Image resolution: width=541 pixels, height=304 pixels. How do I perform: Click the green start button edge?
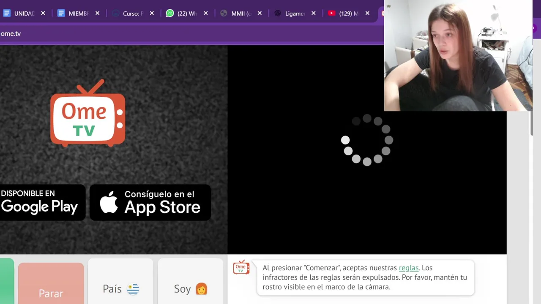[x=7, y=281]
